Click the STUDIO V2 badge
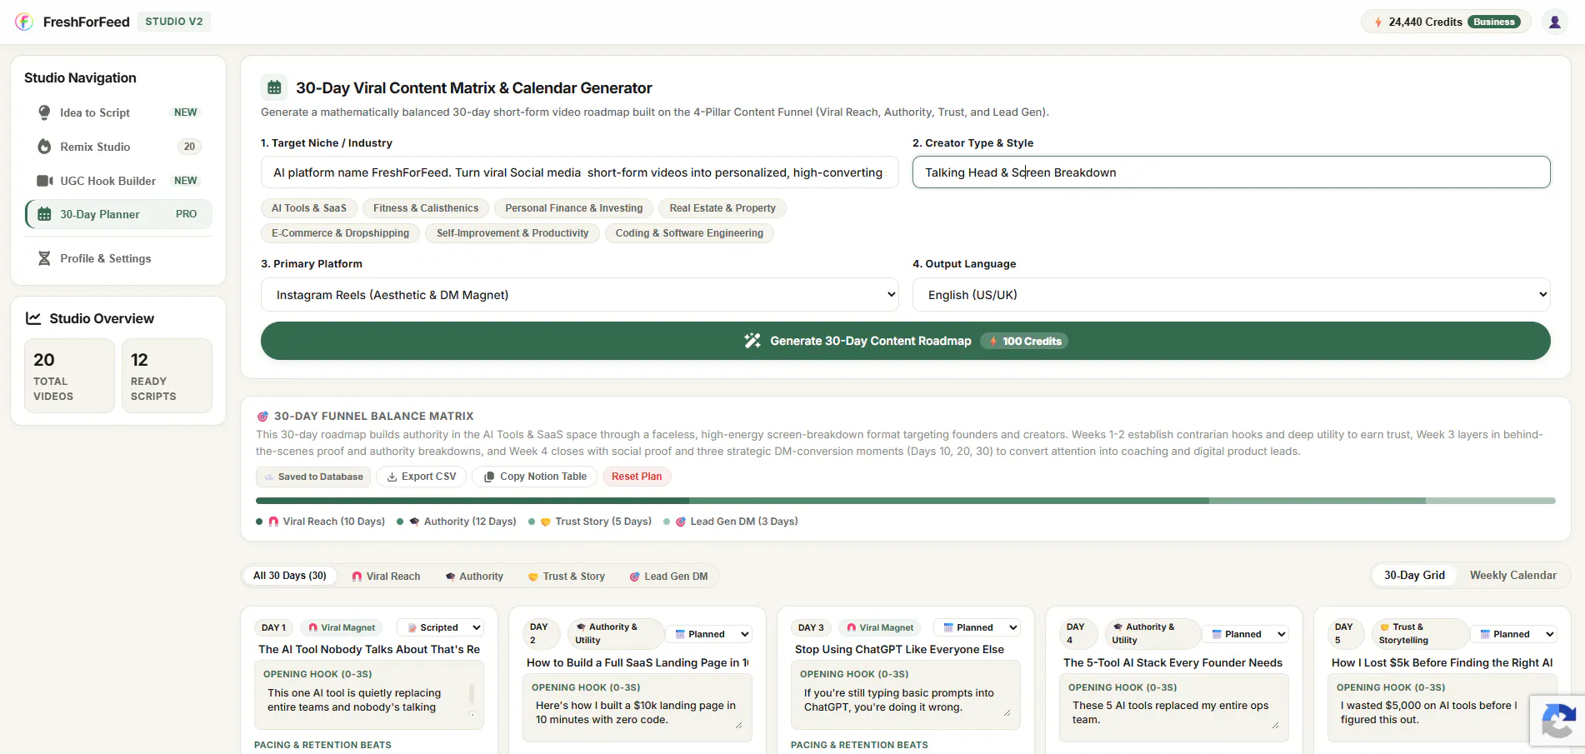The height and width of the screenshot is (754, 1585). point(174,22)
